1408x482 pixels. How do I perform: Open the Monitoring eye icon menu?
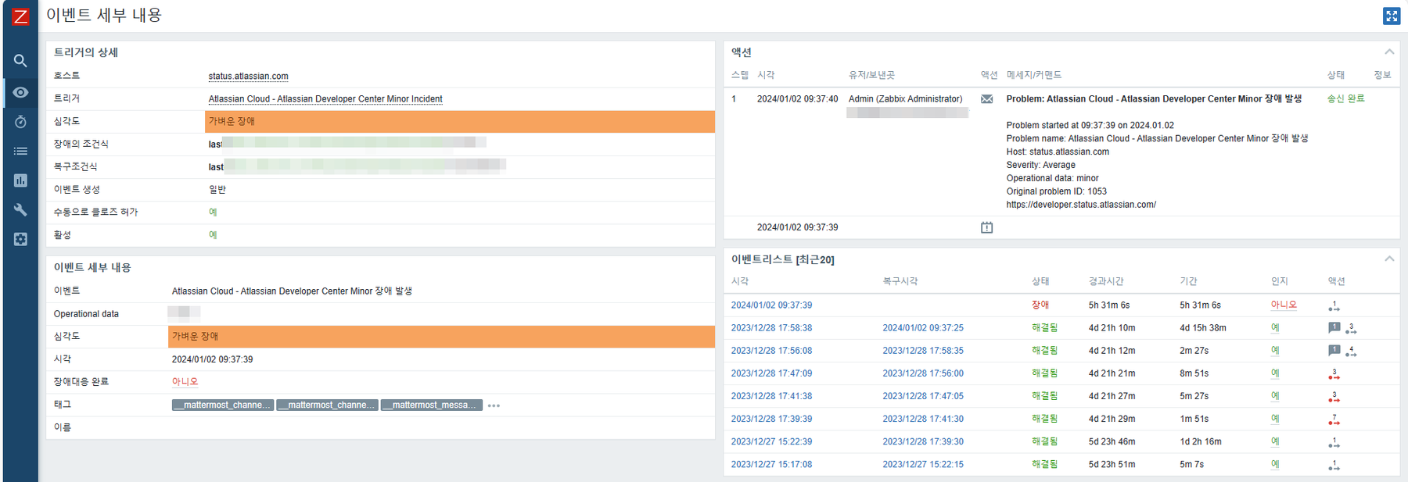[20, 92]
